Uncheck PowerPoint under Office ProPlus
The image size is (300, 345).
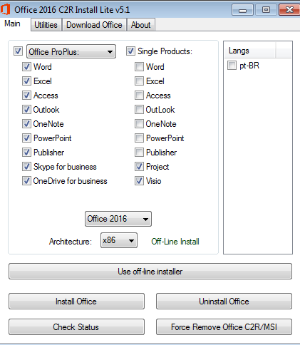point(26,138)
